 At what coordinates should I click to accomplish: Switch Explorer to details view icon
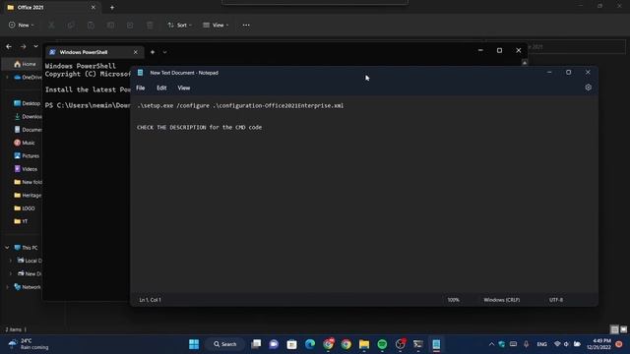coord(614,329)
